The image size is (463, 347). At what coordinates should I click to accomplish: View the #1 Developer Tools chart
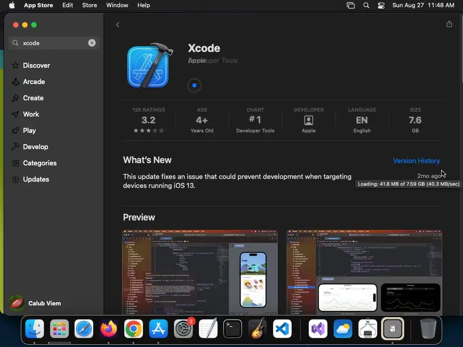click(255, 120)
